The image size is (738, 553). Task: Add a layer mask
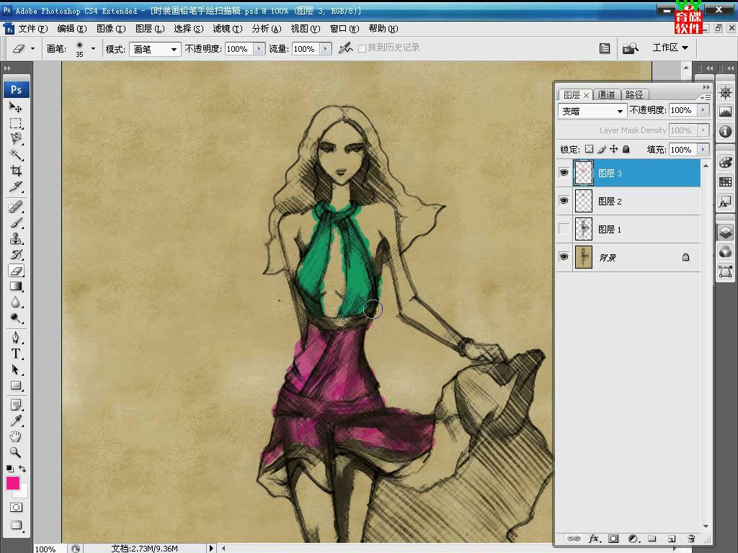pos(613,539)
